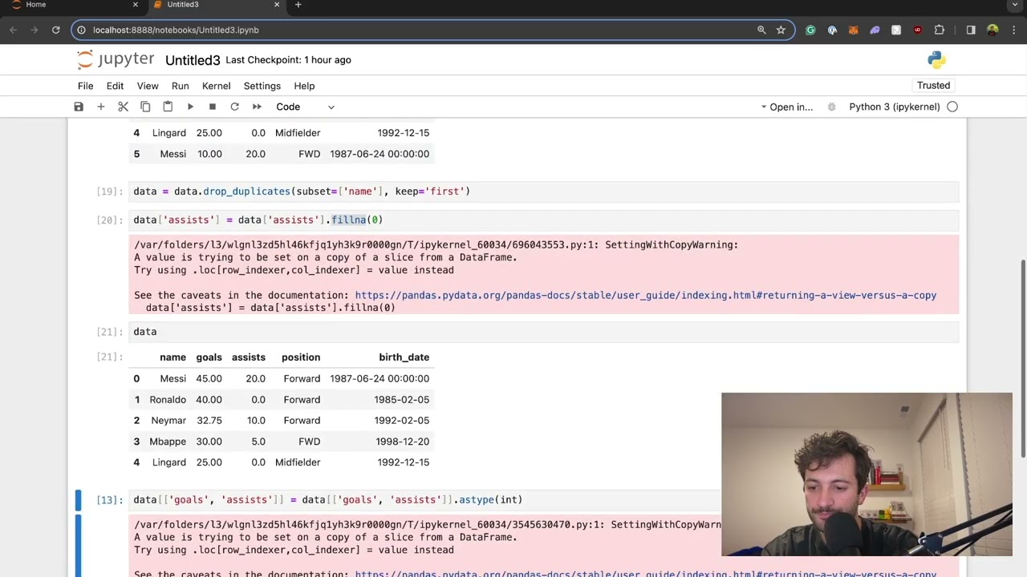Expand the Open in... dropdown
Image resolution: width=1027 pixels, height=577 pixels.
[x=787, y=107]
